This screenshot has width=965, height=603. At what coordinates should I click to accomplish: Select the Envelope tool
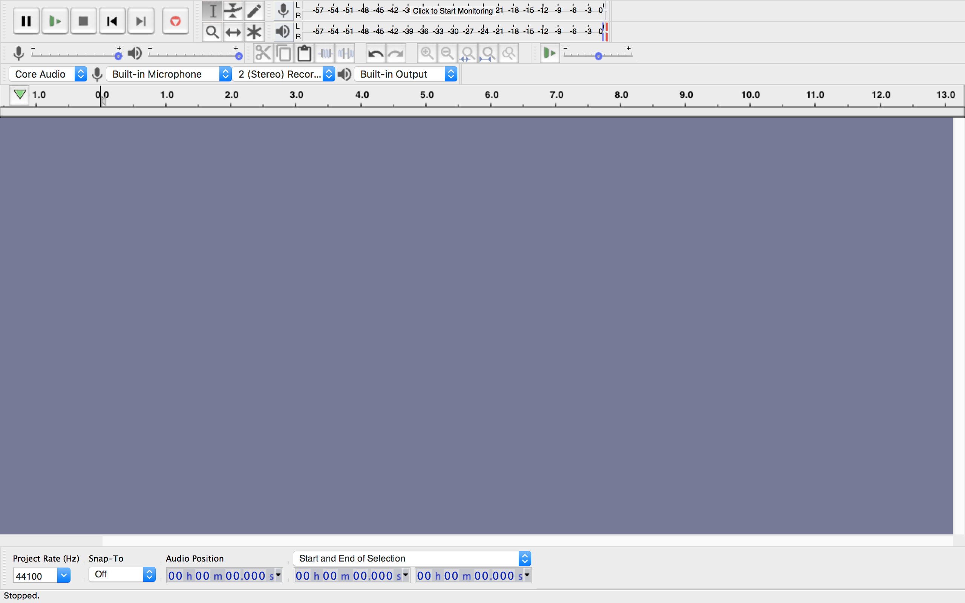click(x=233, y=11)
